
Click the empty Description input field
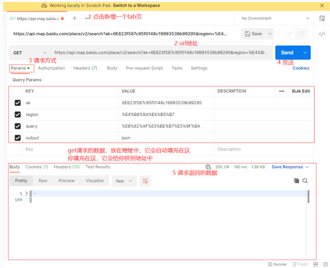click(264, 149)
